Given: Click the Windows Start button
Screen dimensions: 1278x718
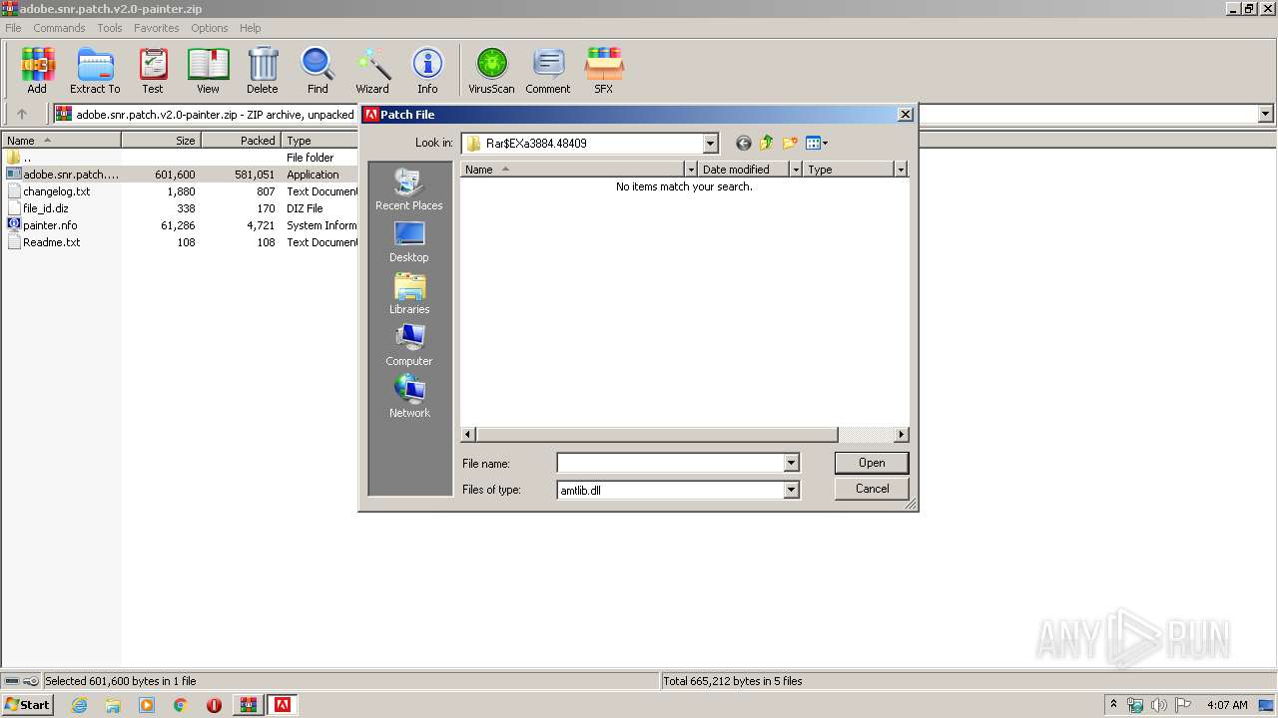Looking at the screenshot, I should 27,705.
